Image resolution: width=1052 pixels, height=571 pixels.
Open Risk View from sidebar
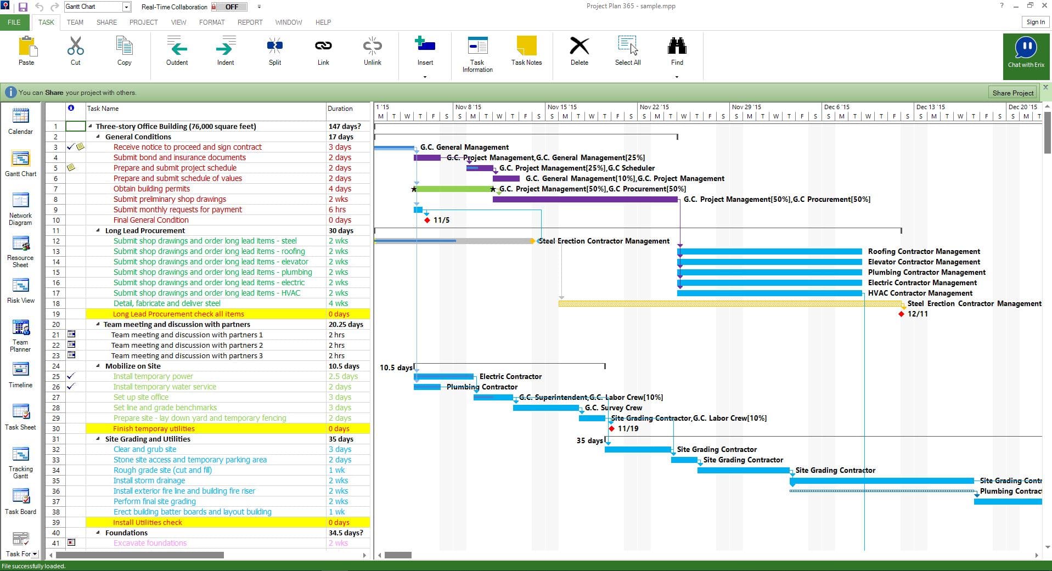[20, 291]
